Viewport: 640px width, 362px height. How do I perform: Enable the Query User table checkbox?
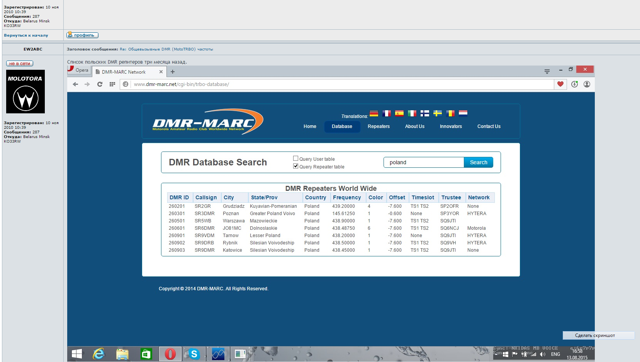pyautogui.click(x=296, y=158)
